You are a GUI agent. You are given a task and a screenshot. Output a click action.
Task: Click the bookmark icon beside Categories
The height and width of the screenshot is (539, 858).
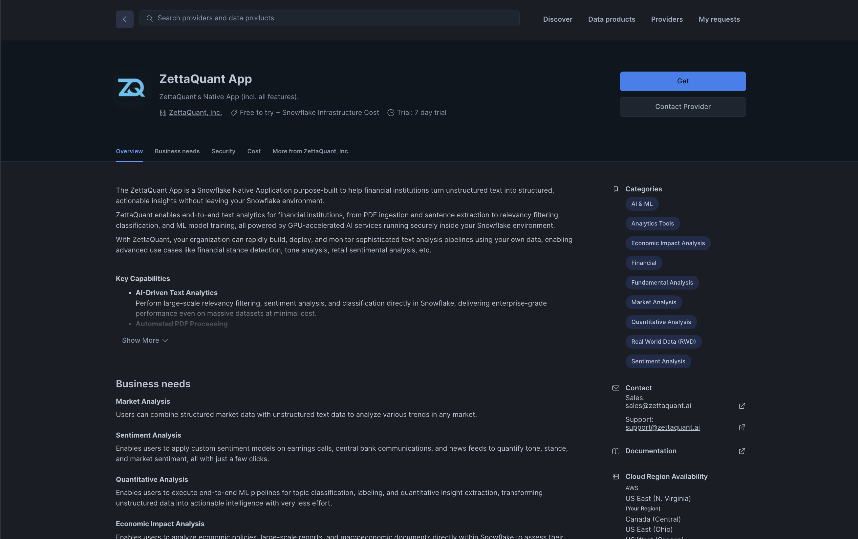click(616, 189)
